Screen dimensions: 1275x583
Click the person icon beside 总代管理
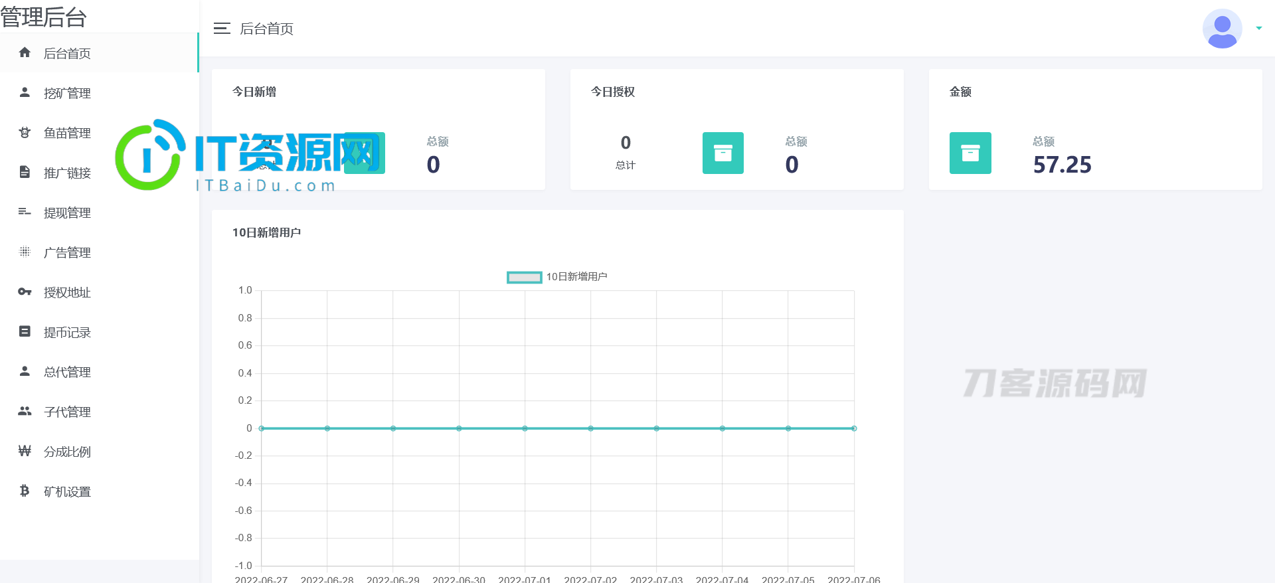click(25, 371)
